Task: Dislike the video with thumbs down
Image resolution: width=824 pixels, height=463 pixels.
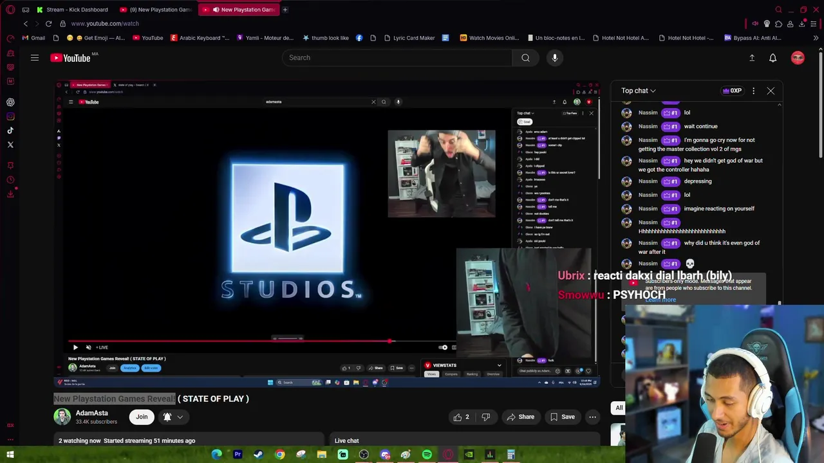Action: [486, 417]
